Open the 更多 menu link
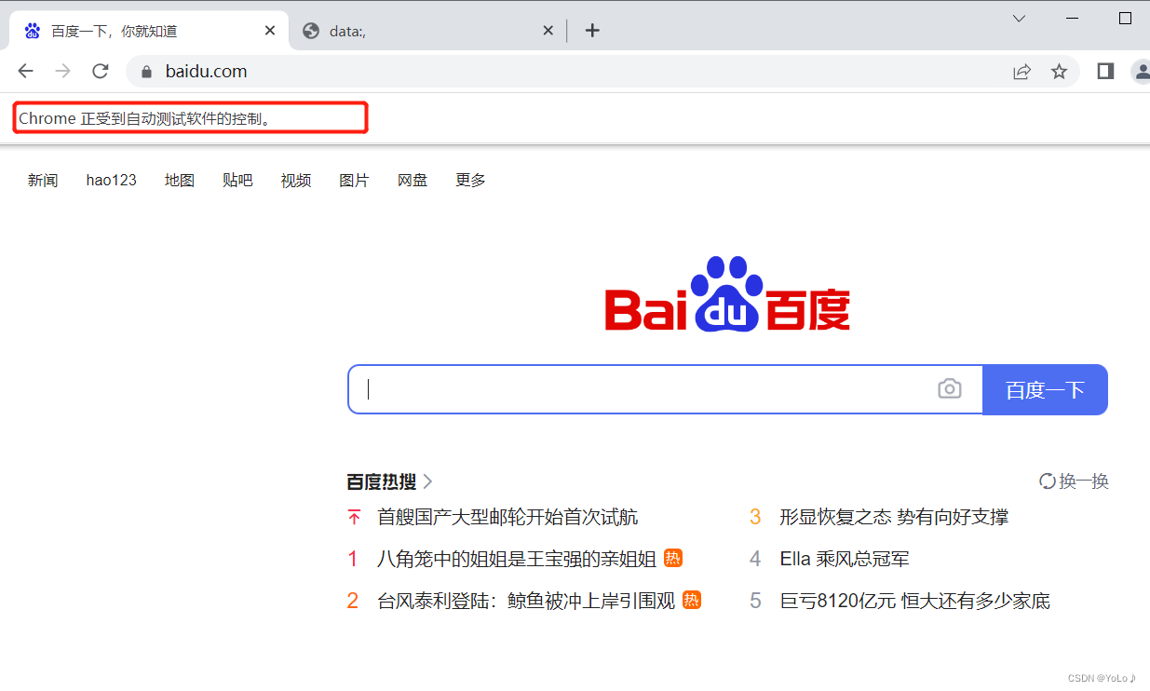1150x691 pixels. pyautogui.click(x=470, y=181)
